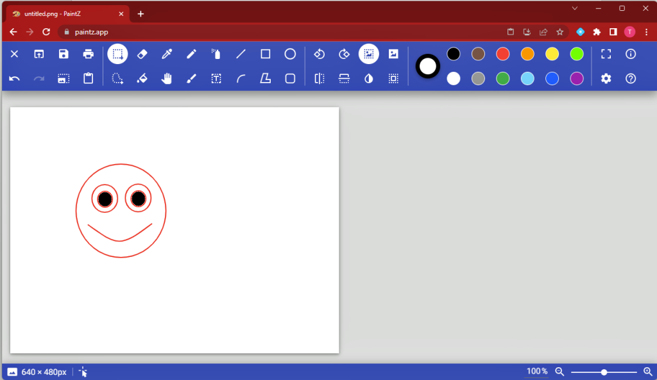Pick the dark green color swatch
Image resolution: width=657 pixels, height=380 pixels.
tap(503, 78)
